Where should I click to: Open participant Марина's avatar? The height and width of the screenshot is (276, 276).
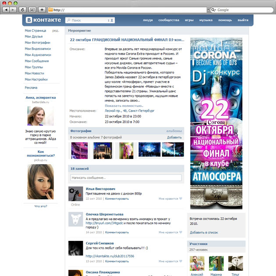click(x=216, y=263)
